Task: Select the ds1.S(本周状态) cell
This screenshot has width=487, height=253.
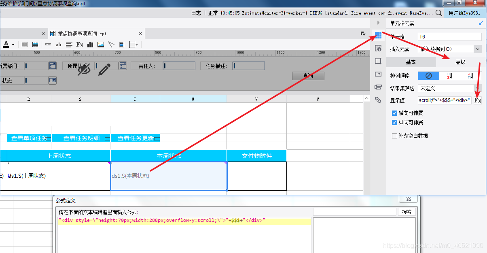Action: click(x=169, y=176)
